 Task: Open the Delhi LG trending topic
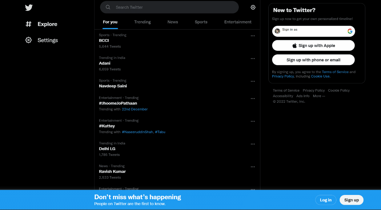[107, 149]
